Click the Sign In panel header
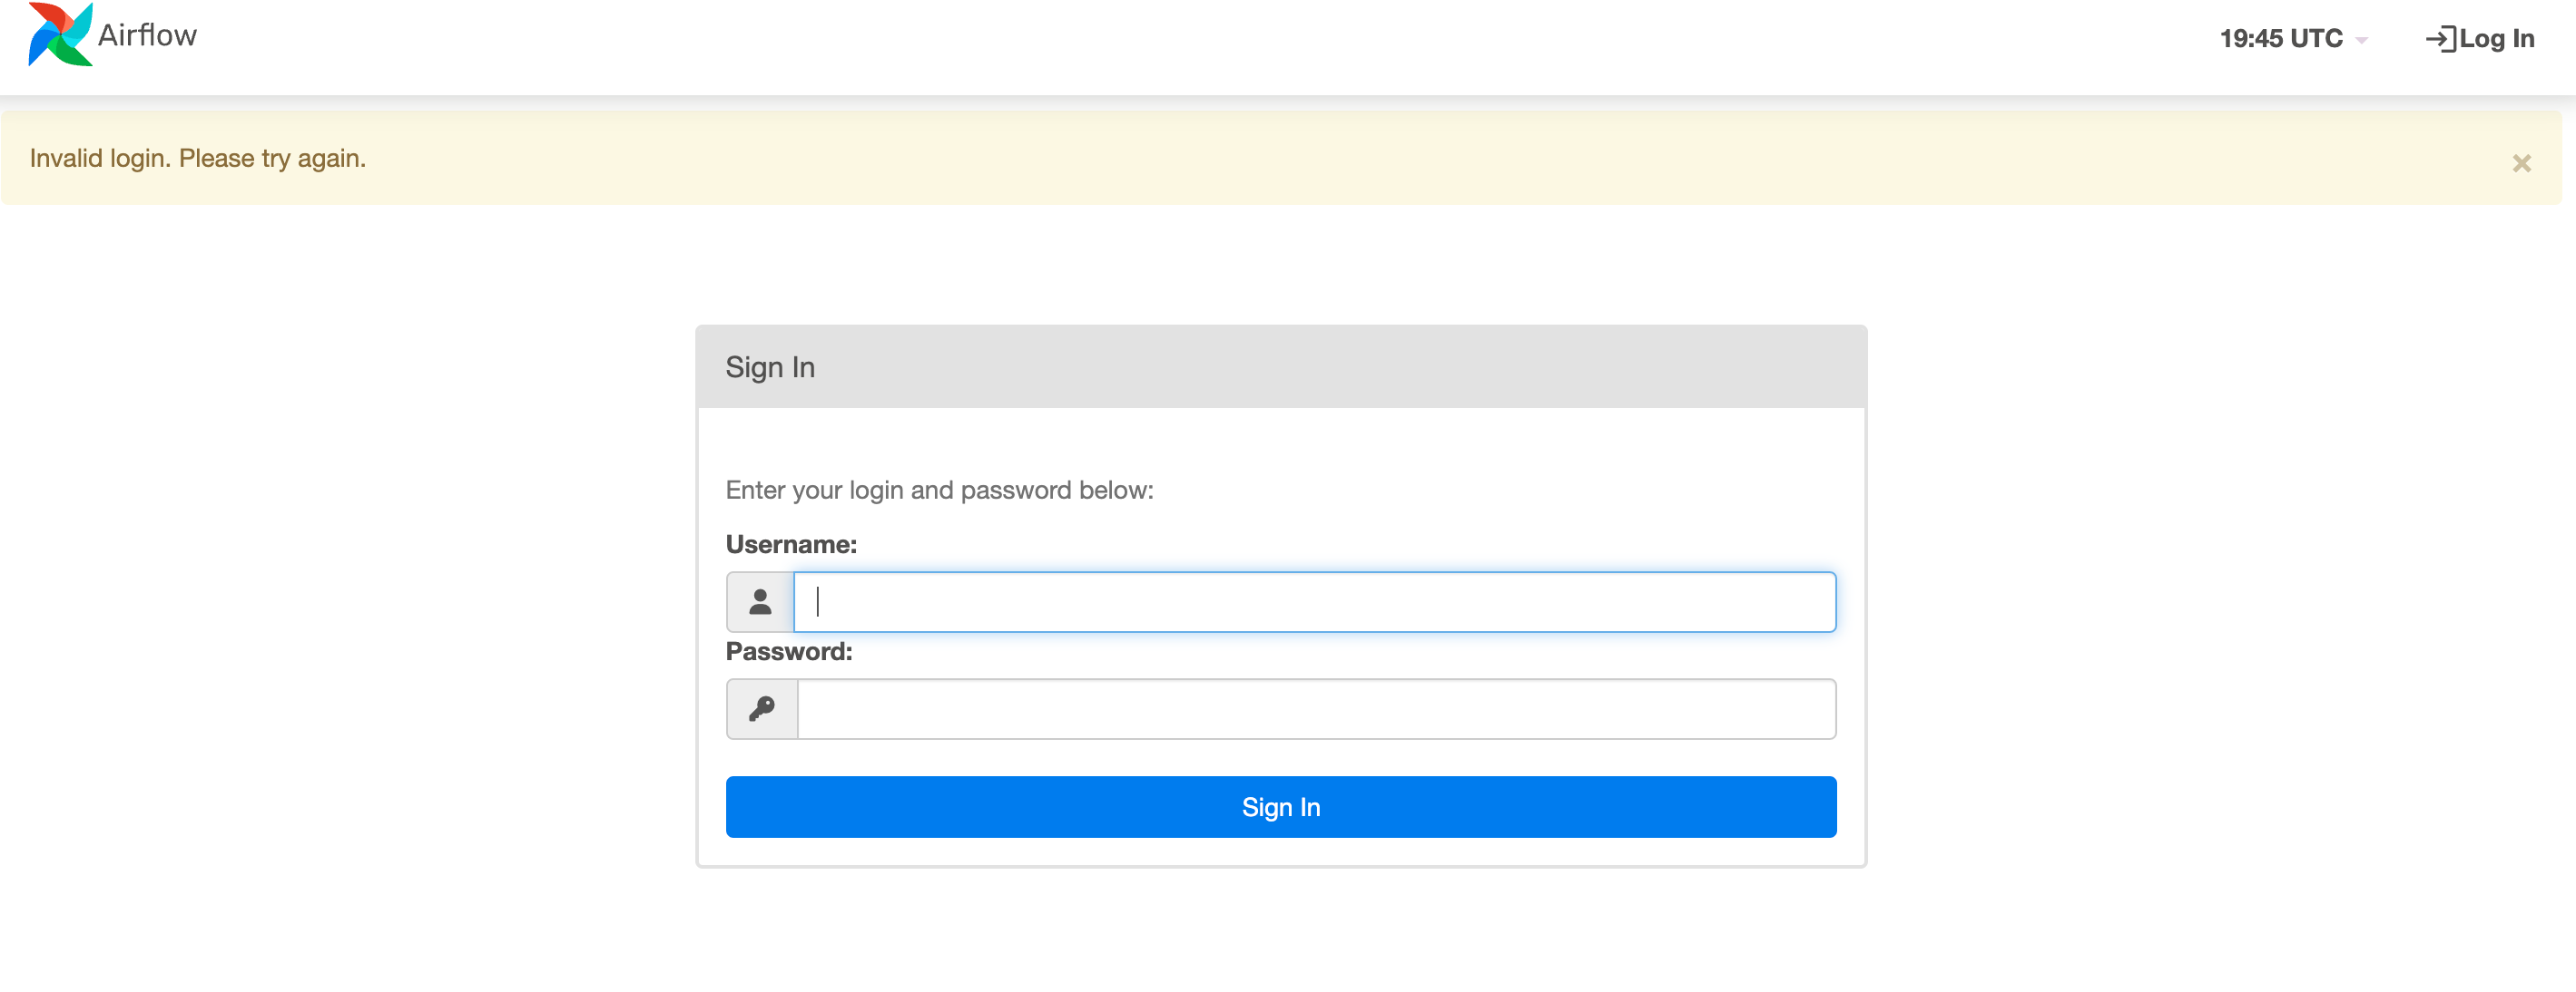 [1280, 367]
